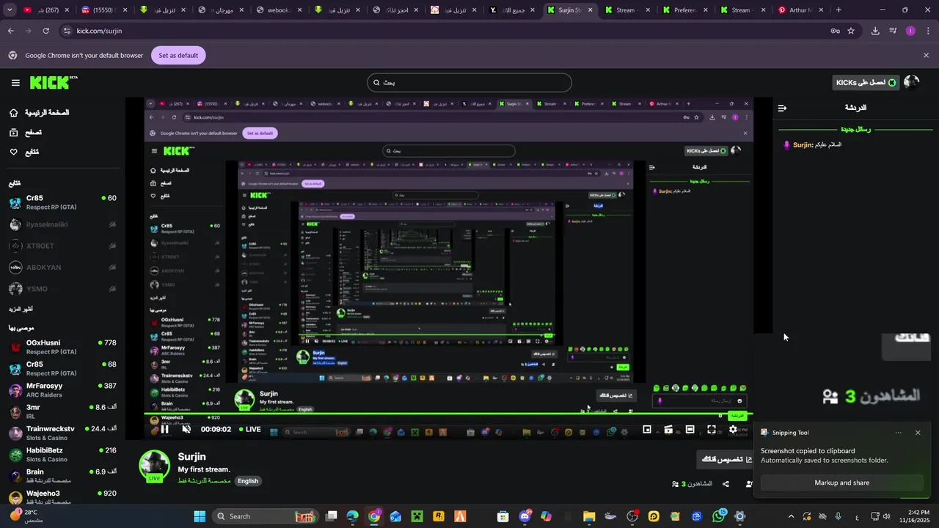Screen dimensions: 939x528
Task: Open XTROET offline channel
Action: pyautogui.click(x=62, y=246)
